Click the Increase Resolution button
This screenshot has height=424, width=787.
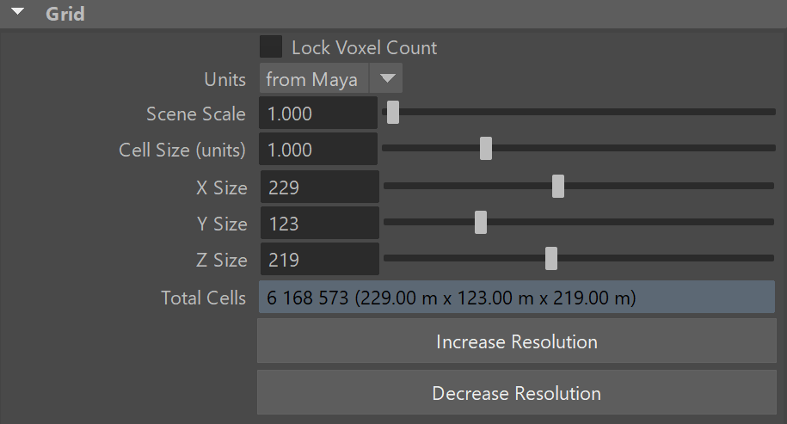[516, 341]
